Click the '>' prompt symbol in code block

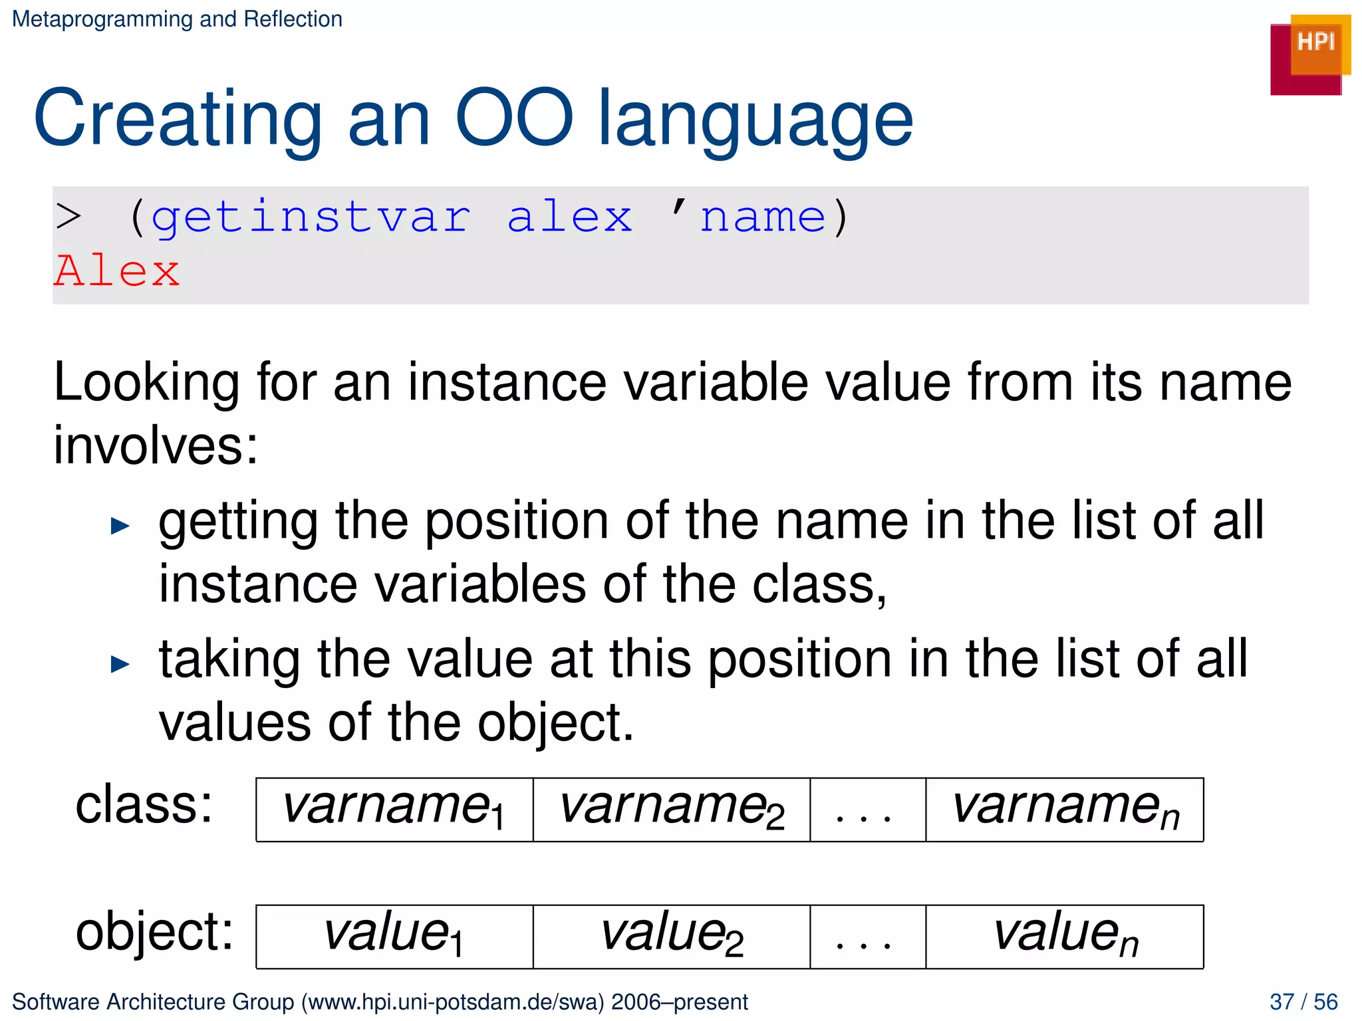pyautogui.click(x=68, y=217)
